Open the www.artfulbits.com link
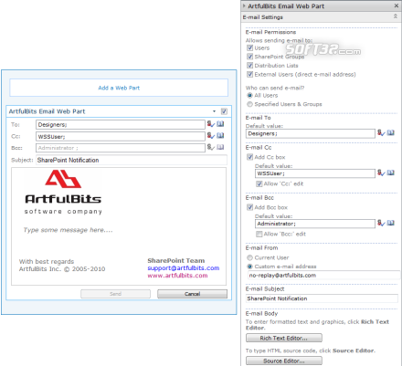The height and width of the screenshot is (366, 402). pyautogui.click(x=177, y=276)
